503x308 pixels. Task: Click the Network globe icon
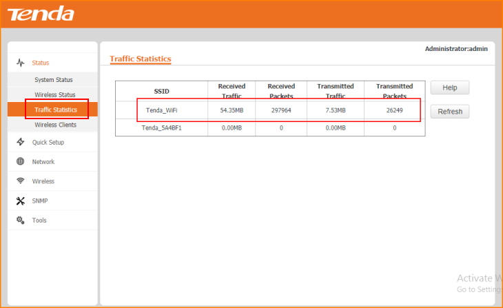point(21,161)
